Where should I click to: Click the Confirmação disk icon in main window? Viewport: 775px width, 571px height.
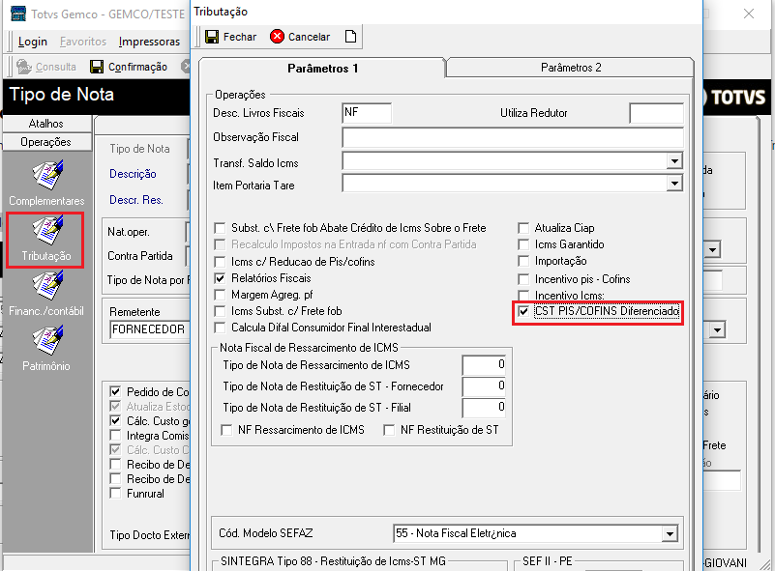tap(97, 67)
